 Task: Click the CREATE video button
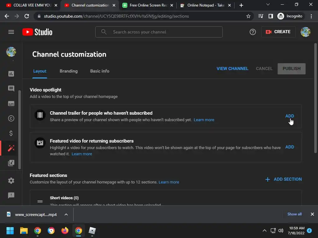pyautogui.click(x=278, y=32)
